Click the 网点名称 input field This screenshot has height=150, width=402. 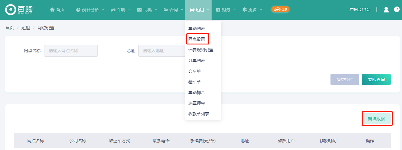click(71, 51)
